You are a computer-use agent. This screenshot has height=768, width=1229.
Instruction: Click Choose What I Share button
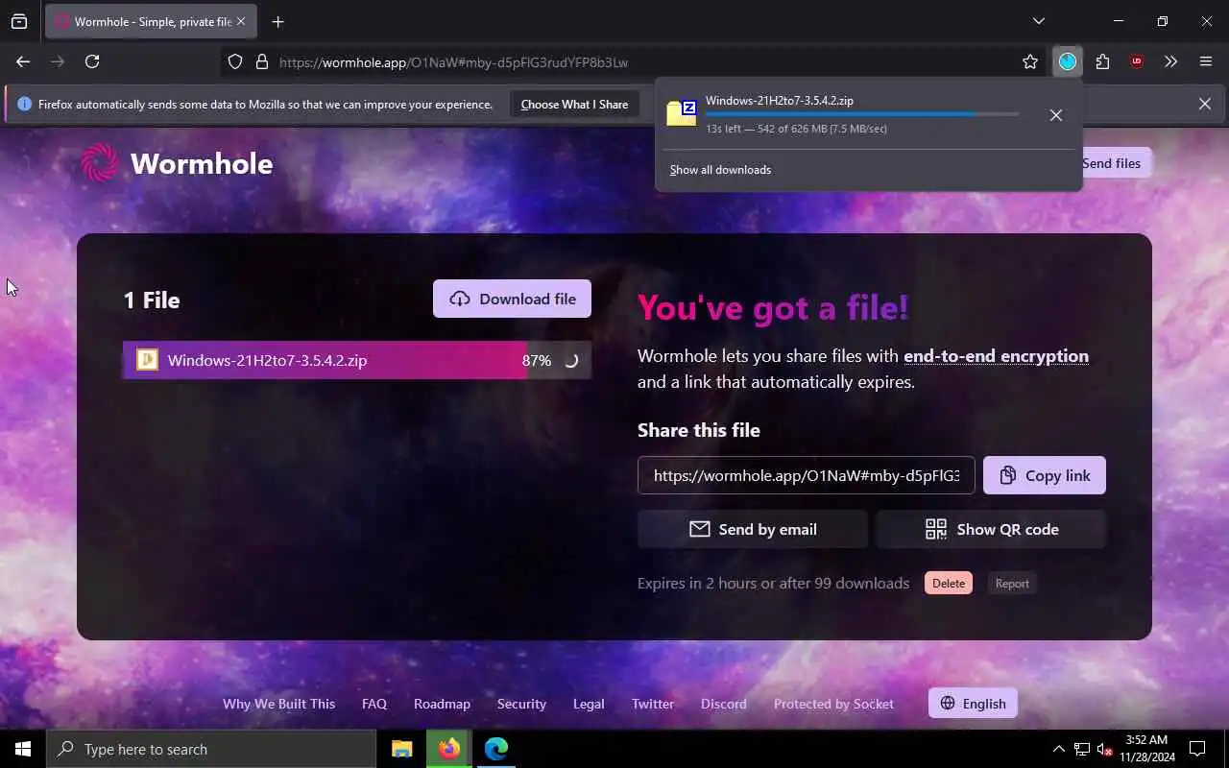(574, 104)
